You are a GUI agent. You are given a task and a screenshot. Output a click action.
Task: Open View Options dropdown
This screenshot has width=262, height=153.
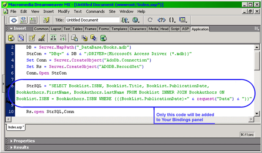183,20
